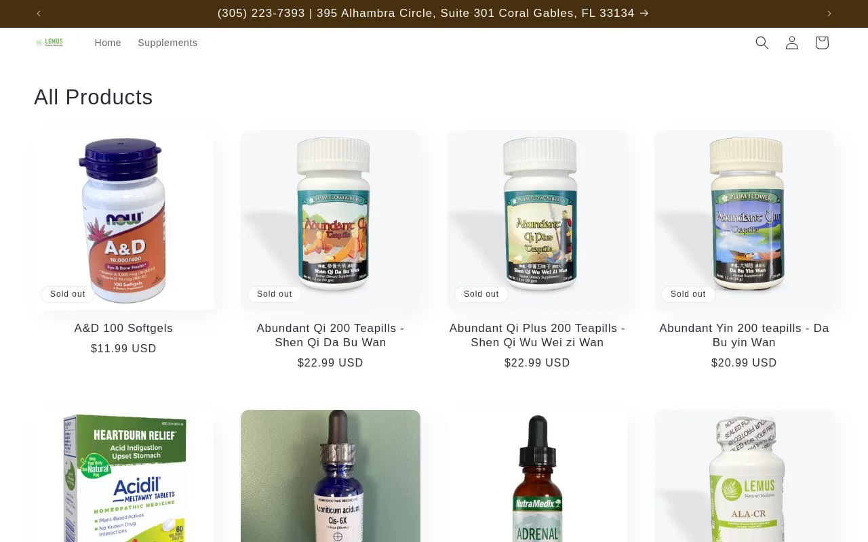Open the Supplements menu item
The width and height of the screenshot is (868, 542).
coord(167,43)
